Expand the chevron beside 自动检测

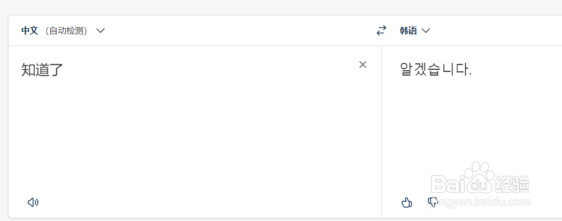(x=100, y=31)
